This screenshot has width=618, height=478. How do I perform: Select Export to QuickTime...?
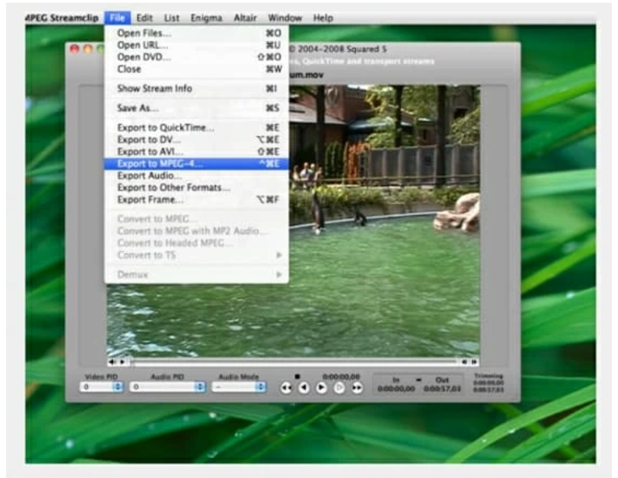pos(196,127)
